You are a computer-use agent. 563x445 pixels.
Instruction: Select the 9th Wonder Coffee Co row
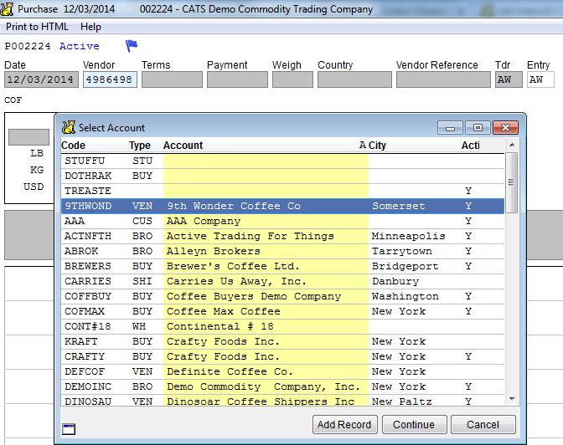282,206
